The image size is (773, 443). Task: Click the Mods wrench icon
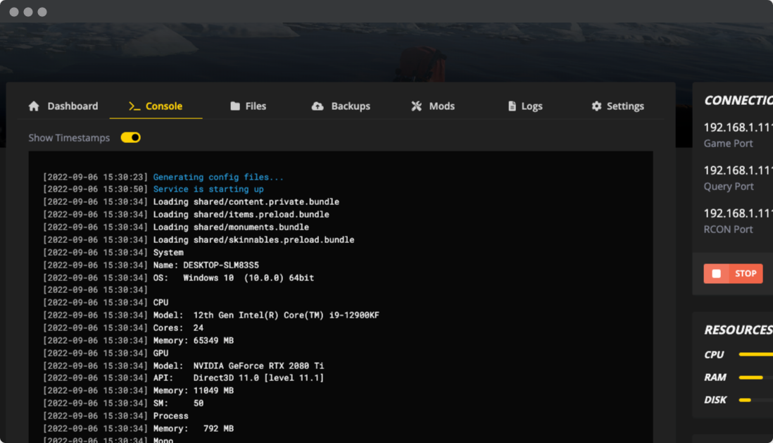tap(417, 106)
